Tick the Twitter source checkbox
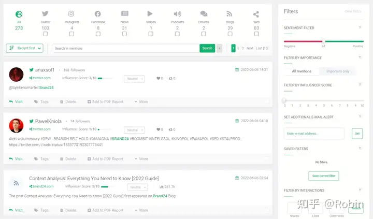 [45, 34]
